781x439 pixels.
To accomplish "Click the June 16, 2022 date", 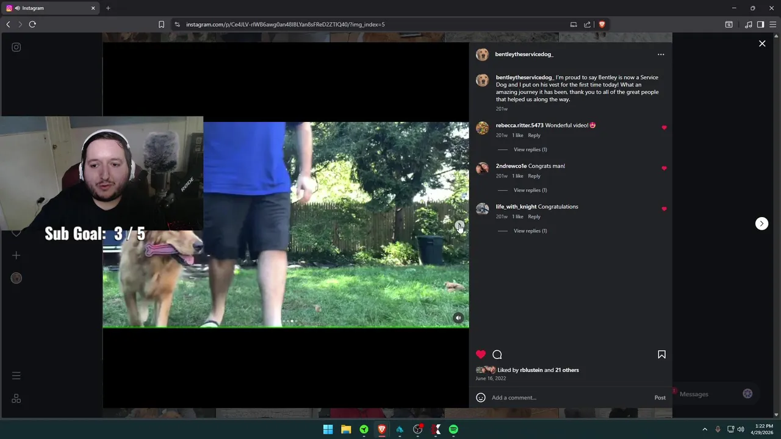I will click(491, 379).
